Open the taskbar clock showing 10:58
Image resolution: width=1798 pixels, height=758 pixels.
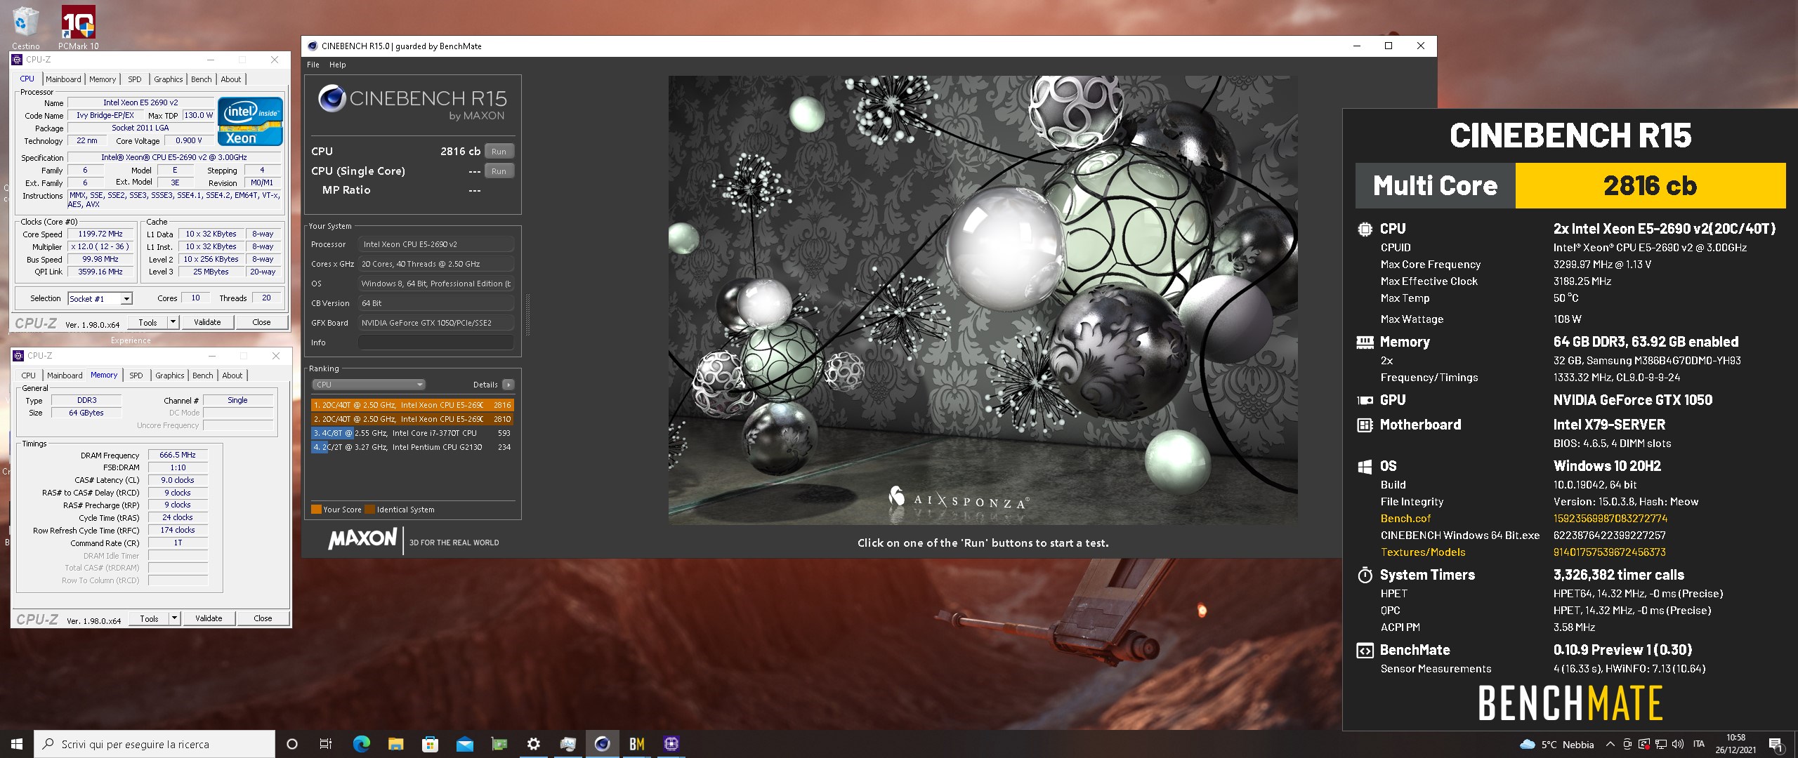(x=1735, y=744)
